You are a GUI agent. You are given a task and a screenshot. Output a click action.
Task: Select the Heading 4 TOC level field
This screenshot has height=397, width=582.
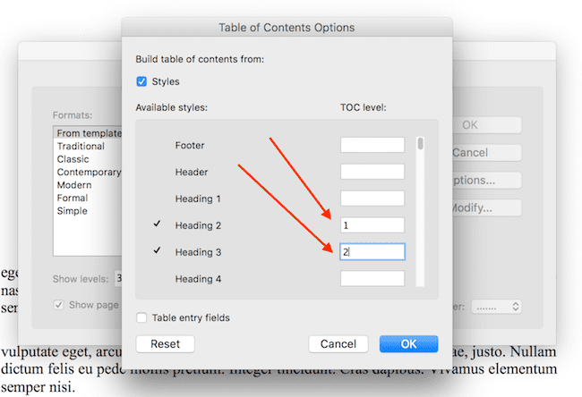(x=372, y=279)
